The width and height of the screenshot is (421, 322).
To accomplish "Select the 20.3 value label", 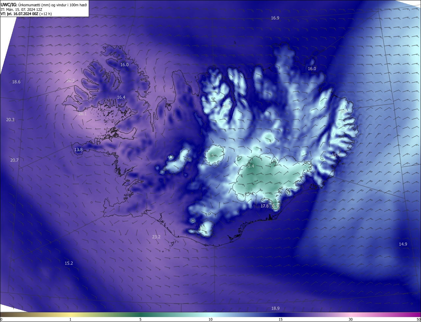I will tap(10, 120).
